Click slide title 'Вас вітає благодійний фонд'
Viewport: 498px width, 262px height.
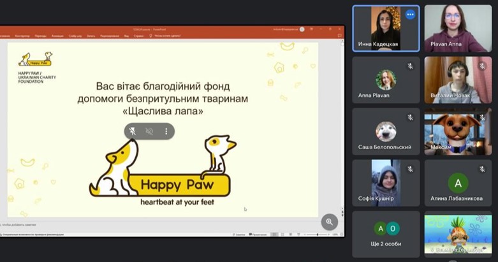pyautogui.click(x=163, y=86)
